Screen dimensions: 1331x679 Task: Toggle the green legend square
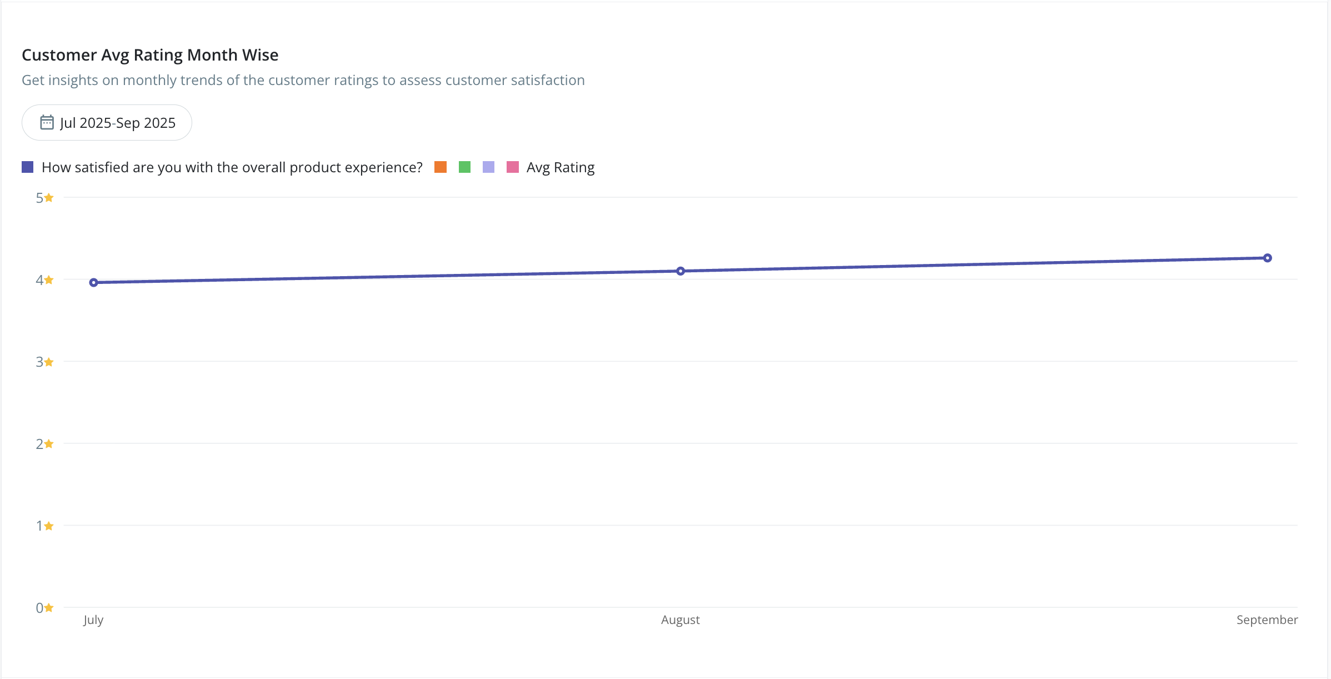pos(465,167)
